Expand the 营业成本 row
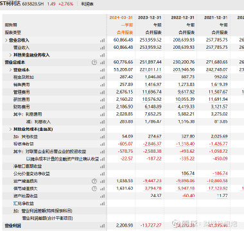Image resolution: width=244 pixels, height=231 pixels. coord(11,70)
